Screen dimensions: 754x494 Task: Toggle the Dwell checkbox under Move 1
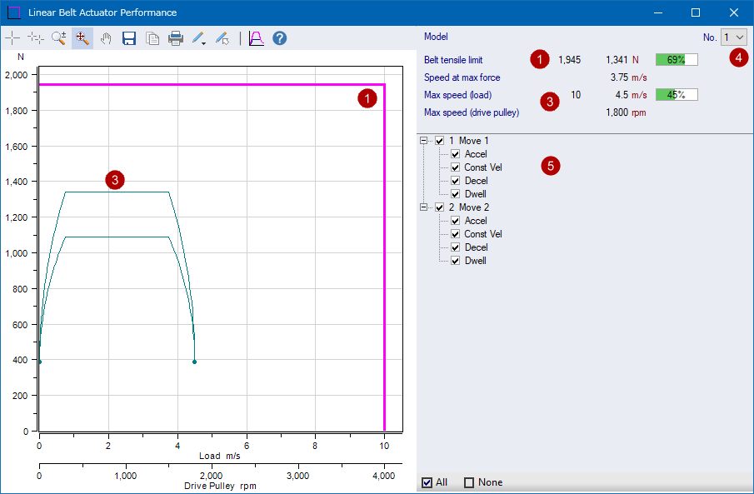(x=456, y=194)
